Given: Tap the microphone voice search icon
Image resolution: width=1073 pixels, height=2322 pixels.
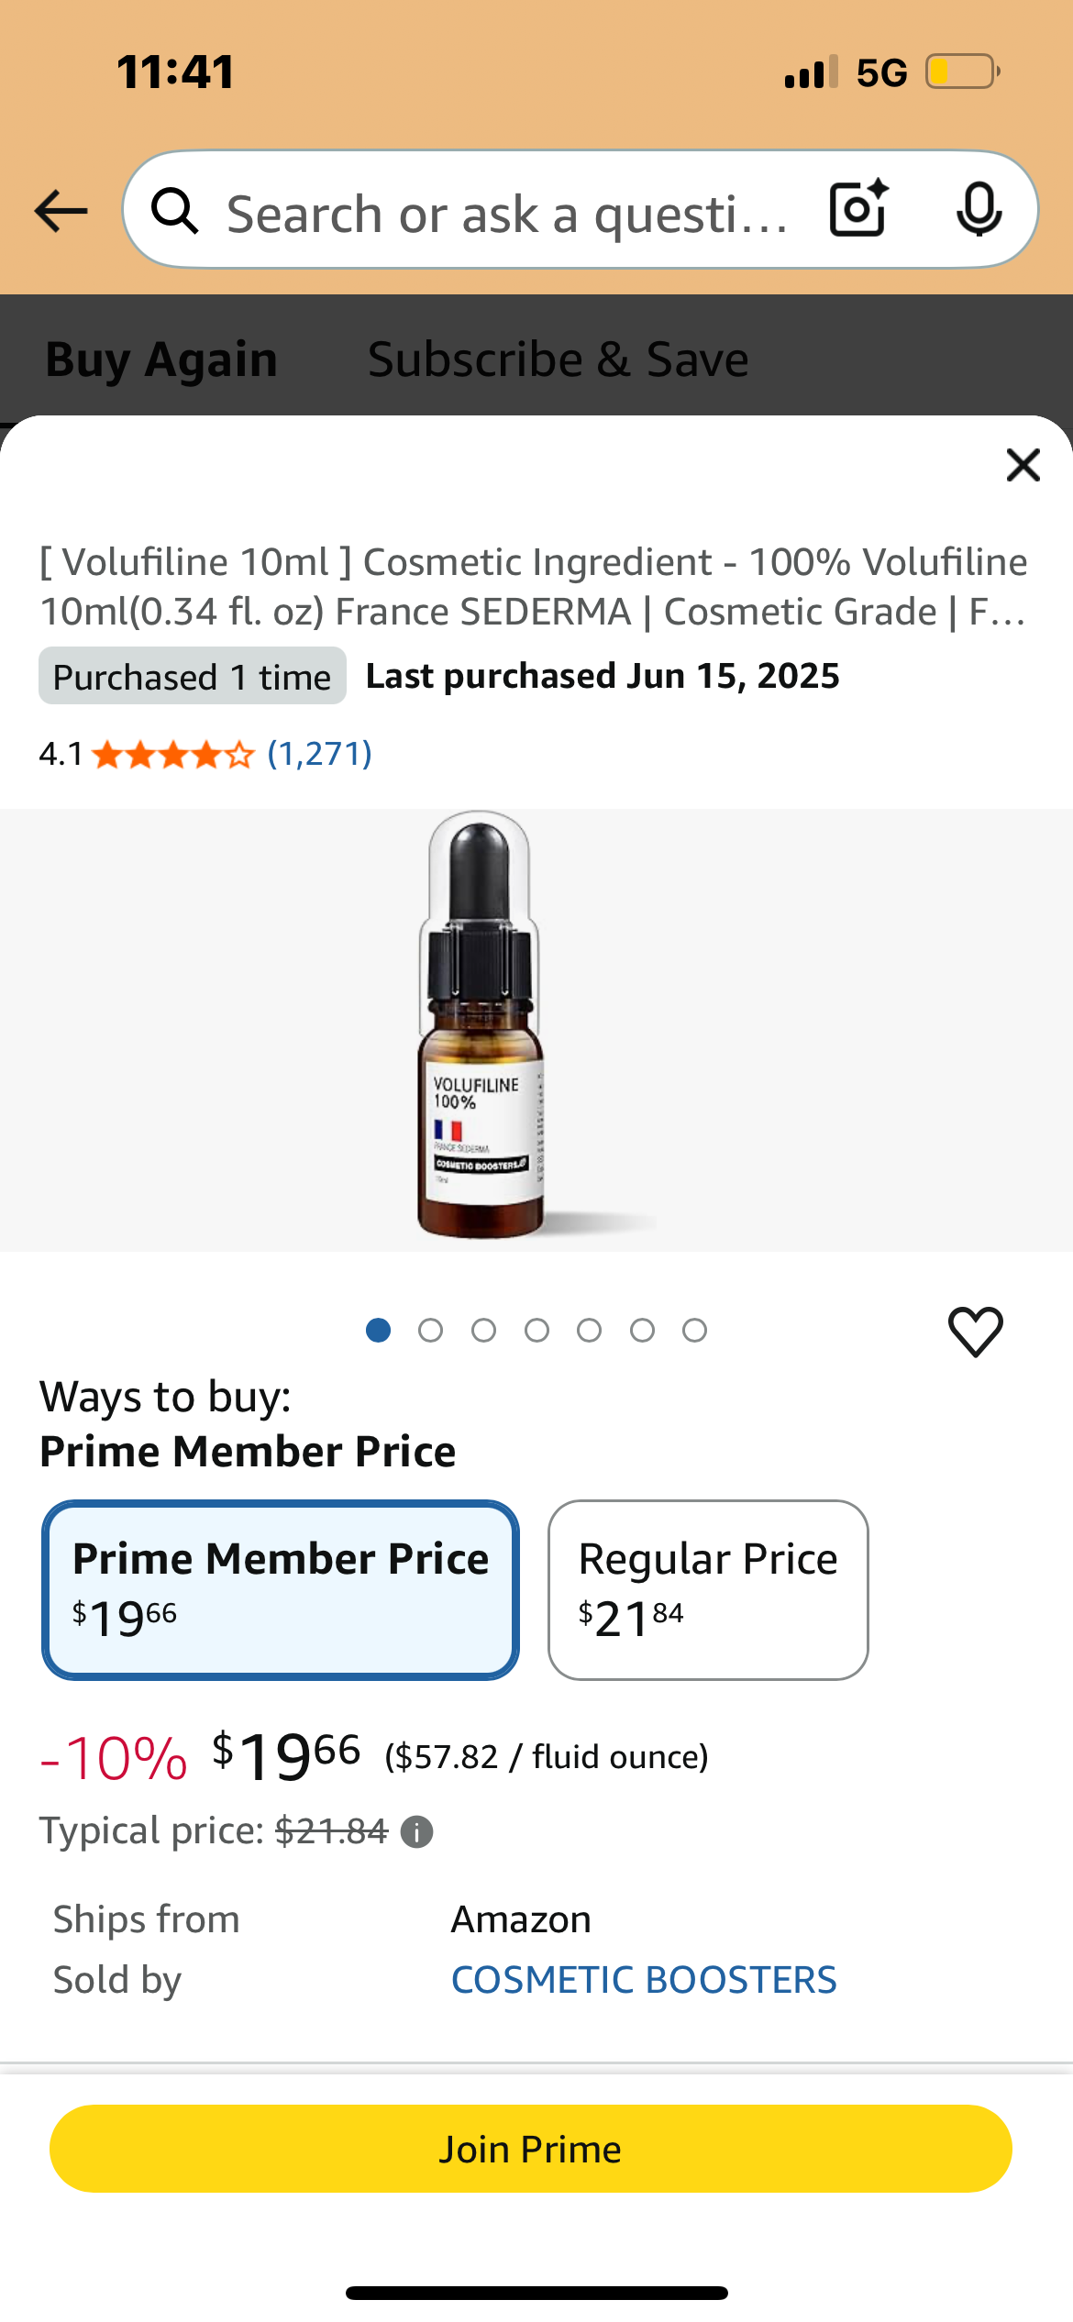Looking at the screenshot, I should click(979, 210).
